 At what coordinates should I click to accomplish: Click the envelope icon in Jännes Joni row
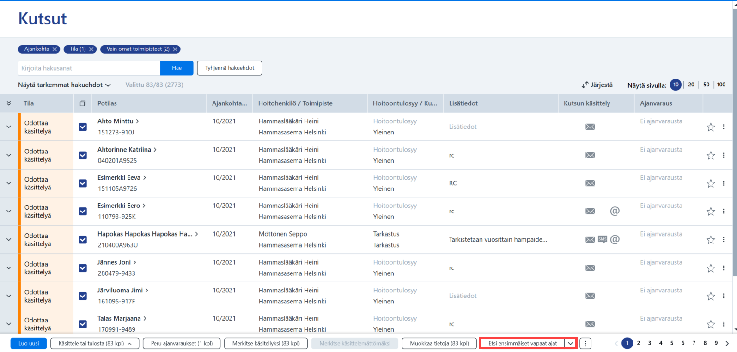click(590, 268)
